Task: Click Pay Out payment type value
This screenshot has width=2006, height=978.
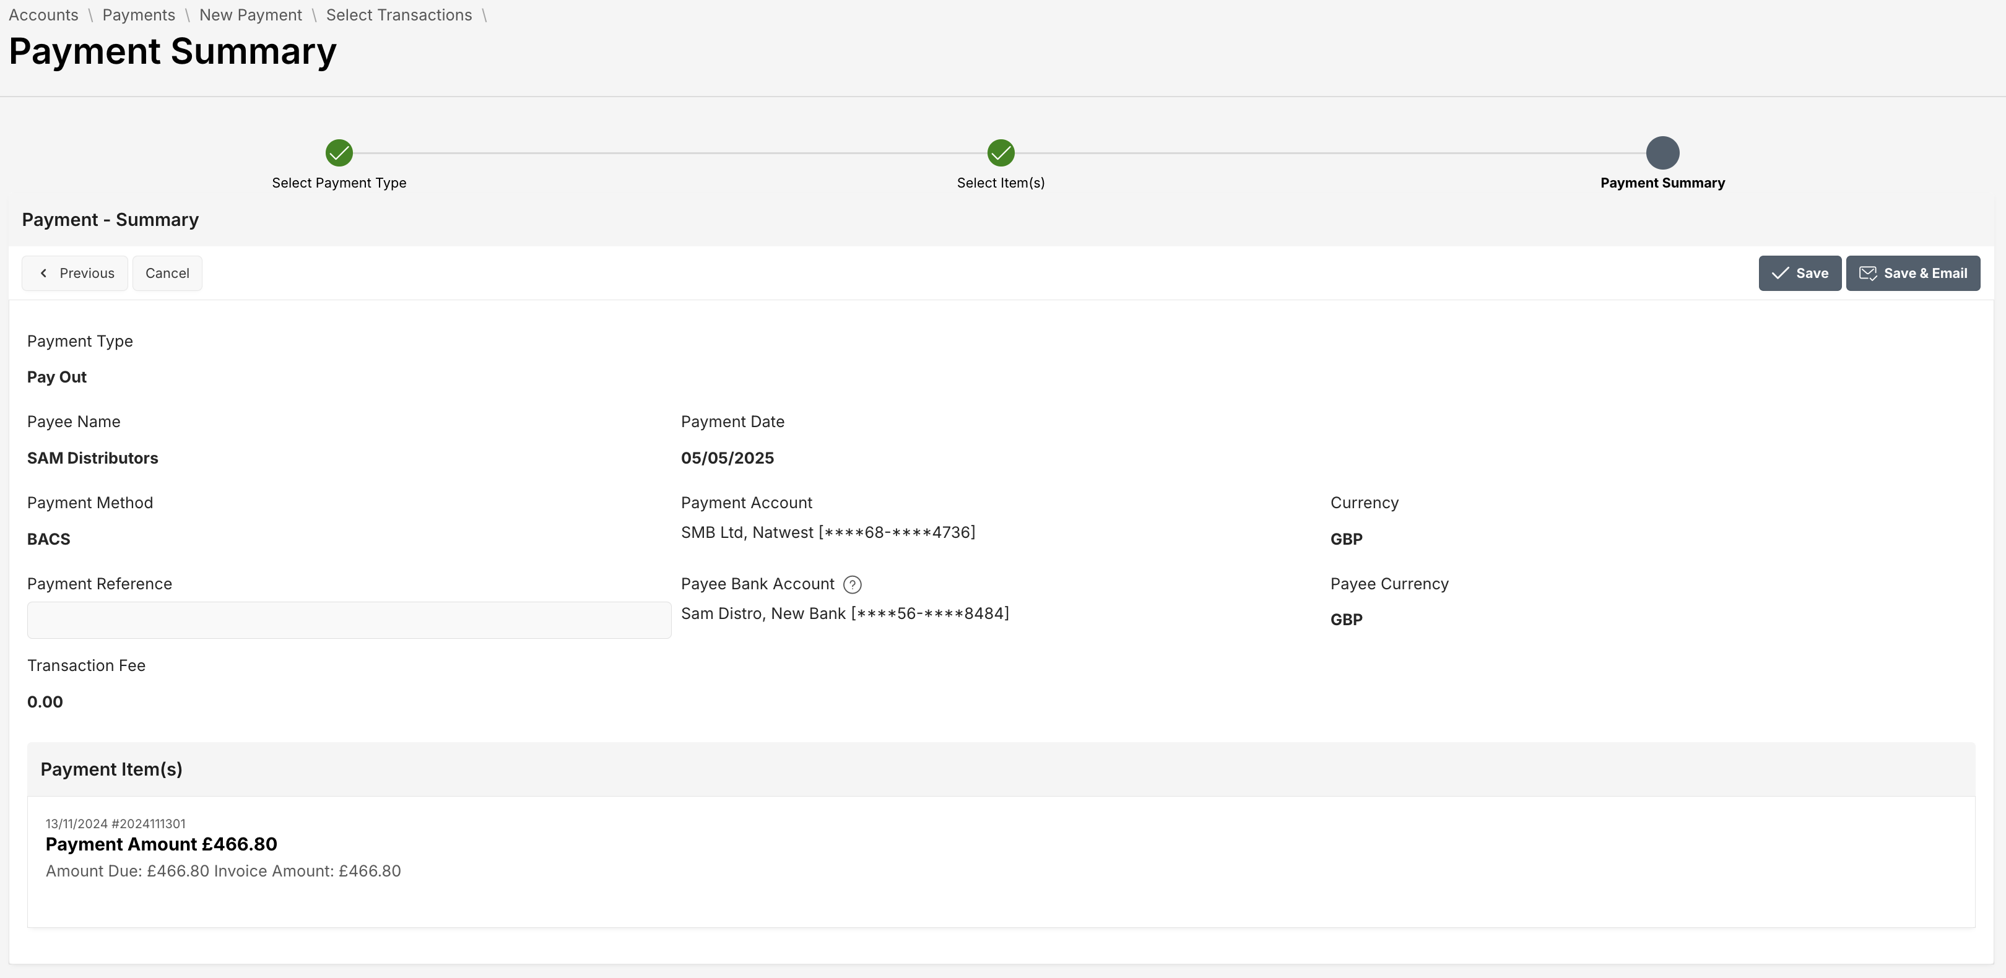Action: tap(57, 377)
